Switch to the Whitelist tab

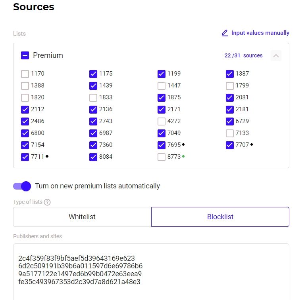[82, 217]
